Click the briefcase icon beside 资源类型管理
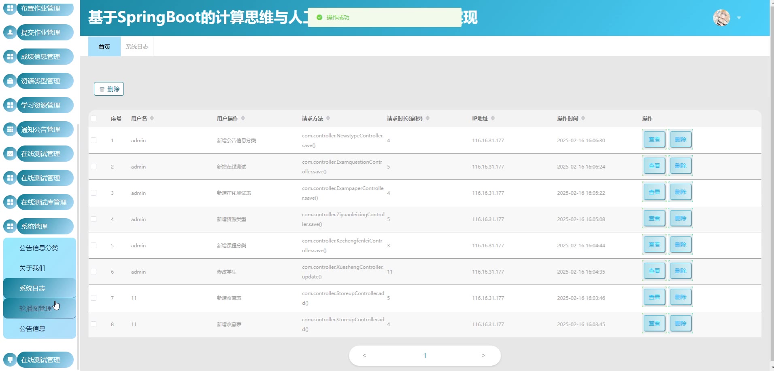 [10, 81]
